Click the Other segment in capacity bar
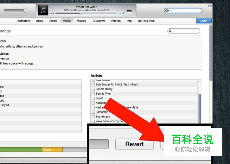Image resolution: width=230 pixels, height=164 pixels. tap(52, 150)
